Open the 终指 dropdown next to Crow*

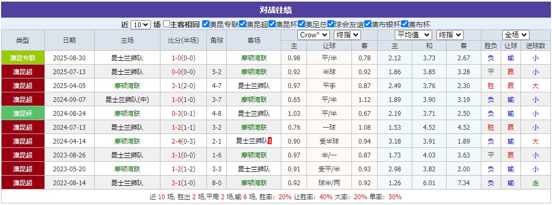click(347, 35)
